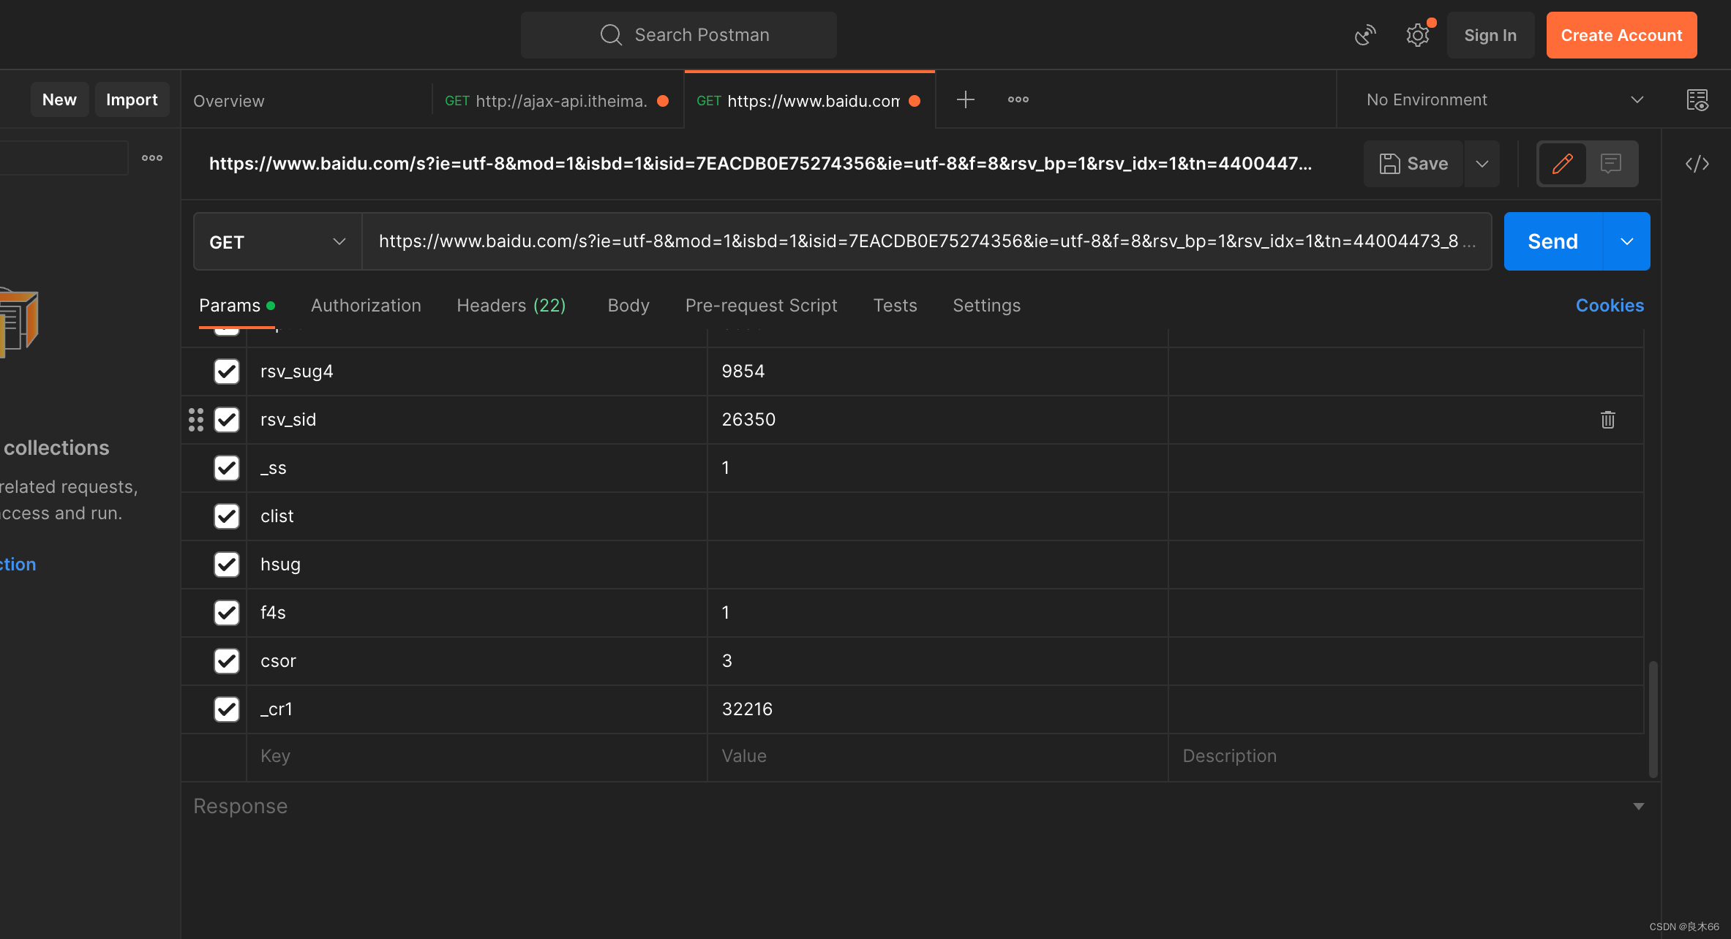The image size is (1731, 939).
Task: Click the New button
Action: [x=59, y=99]
